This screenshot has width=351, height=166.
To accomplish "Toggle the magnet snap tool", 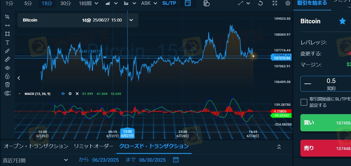I will 8,93.
